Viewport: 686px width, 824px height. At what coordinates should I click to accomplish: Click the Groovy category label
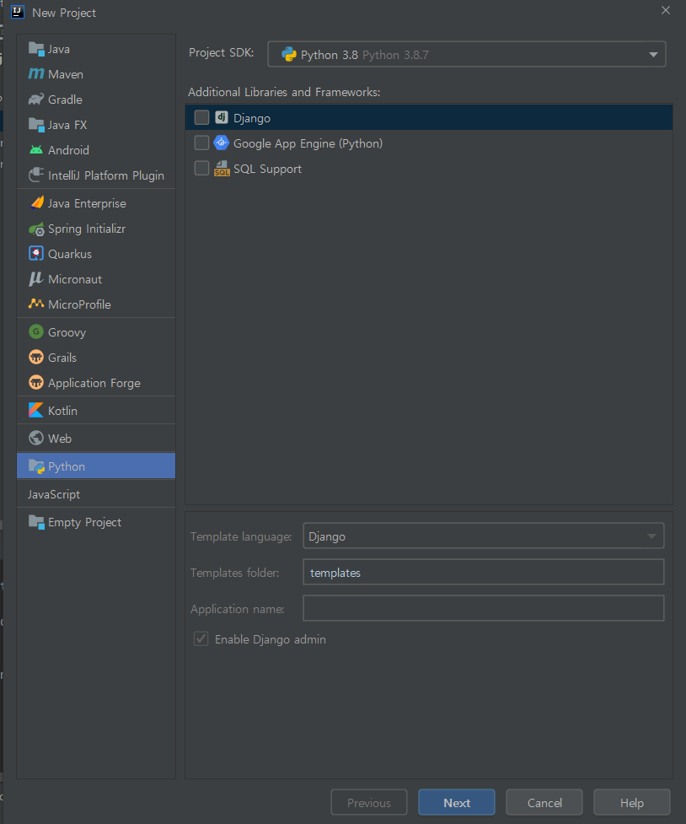point(67,332)
